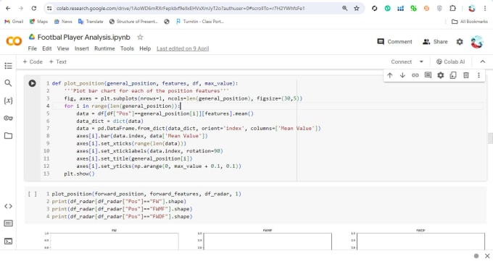Reload the Colab page
Screen dimensions: 493x261
point(34,9)
